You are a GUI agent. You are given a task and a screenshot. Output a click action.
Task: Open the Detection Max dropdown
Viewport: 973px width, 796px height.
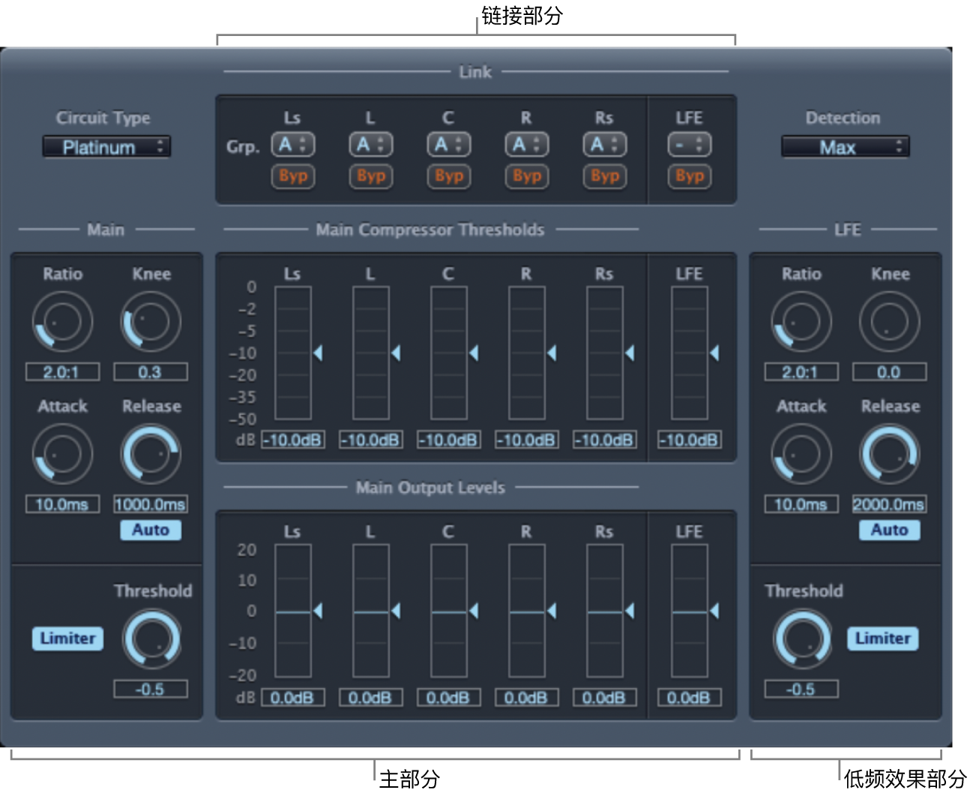845,147
